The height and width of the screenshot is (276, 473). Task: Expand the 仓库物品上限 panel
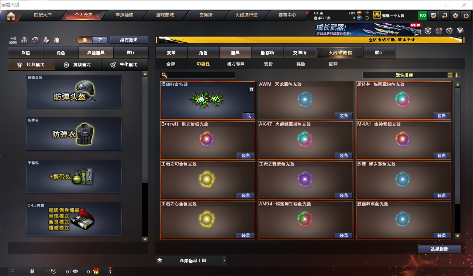pyautogui.click(x=191, y=260)
